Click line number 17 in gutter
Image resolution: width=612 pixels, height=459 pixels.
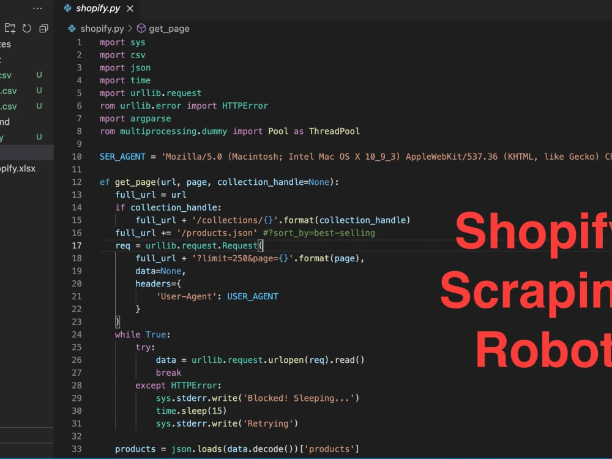pos(77,245)
